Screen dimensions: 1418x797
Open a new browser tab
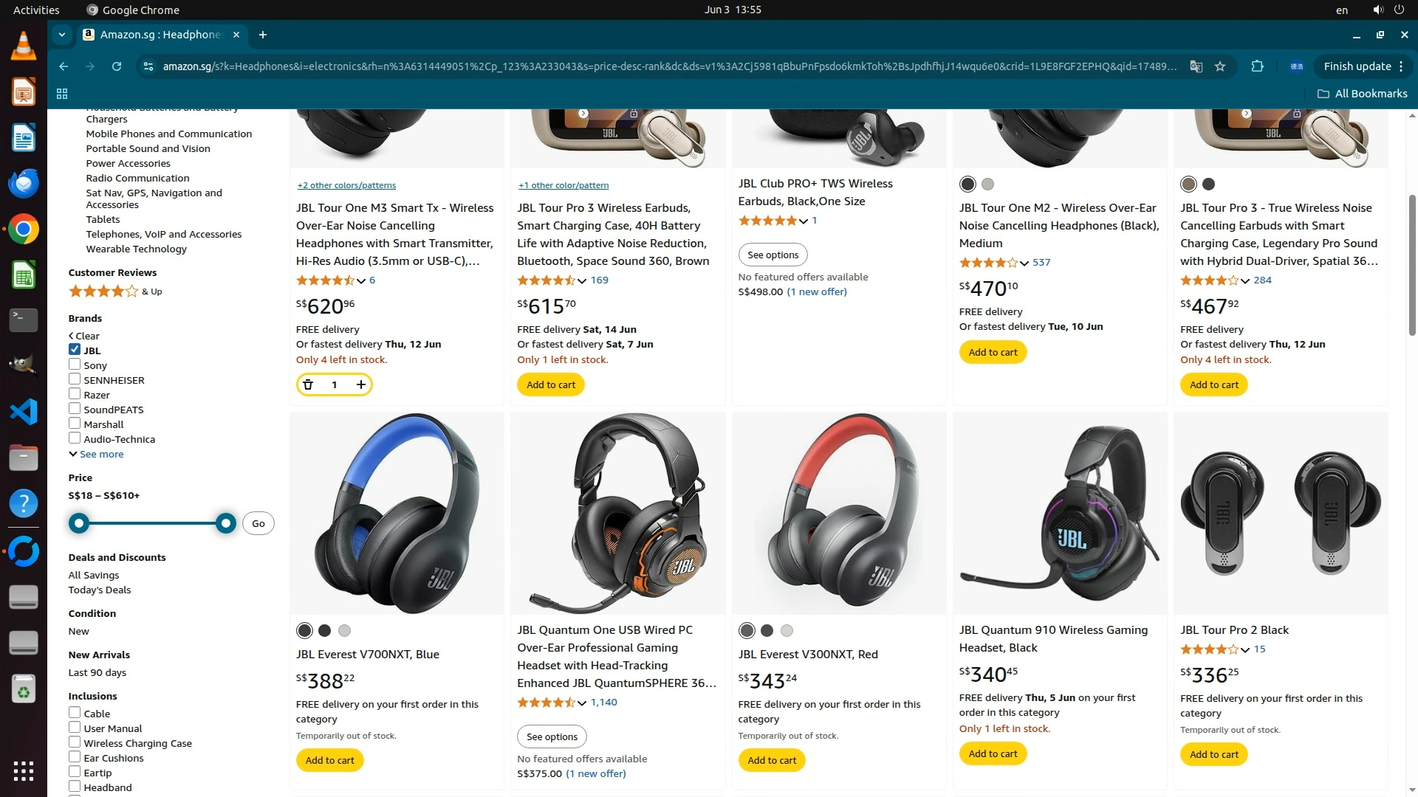pos(263,35)
